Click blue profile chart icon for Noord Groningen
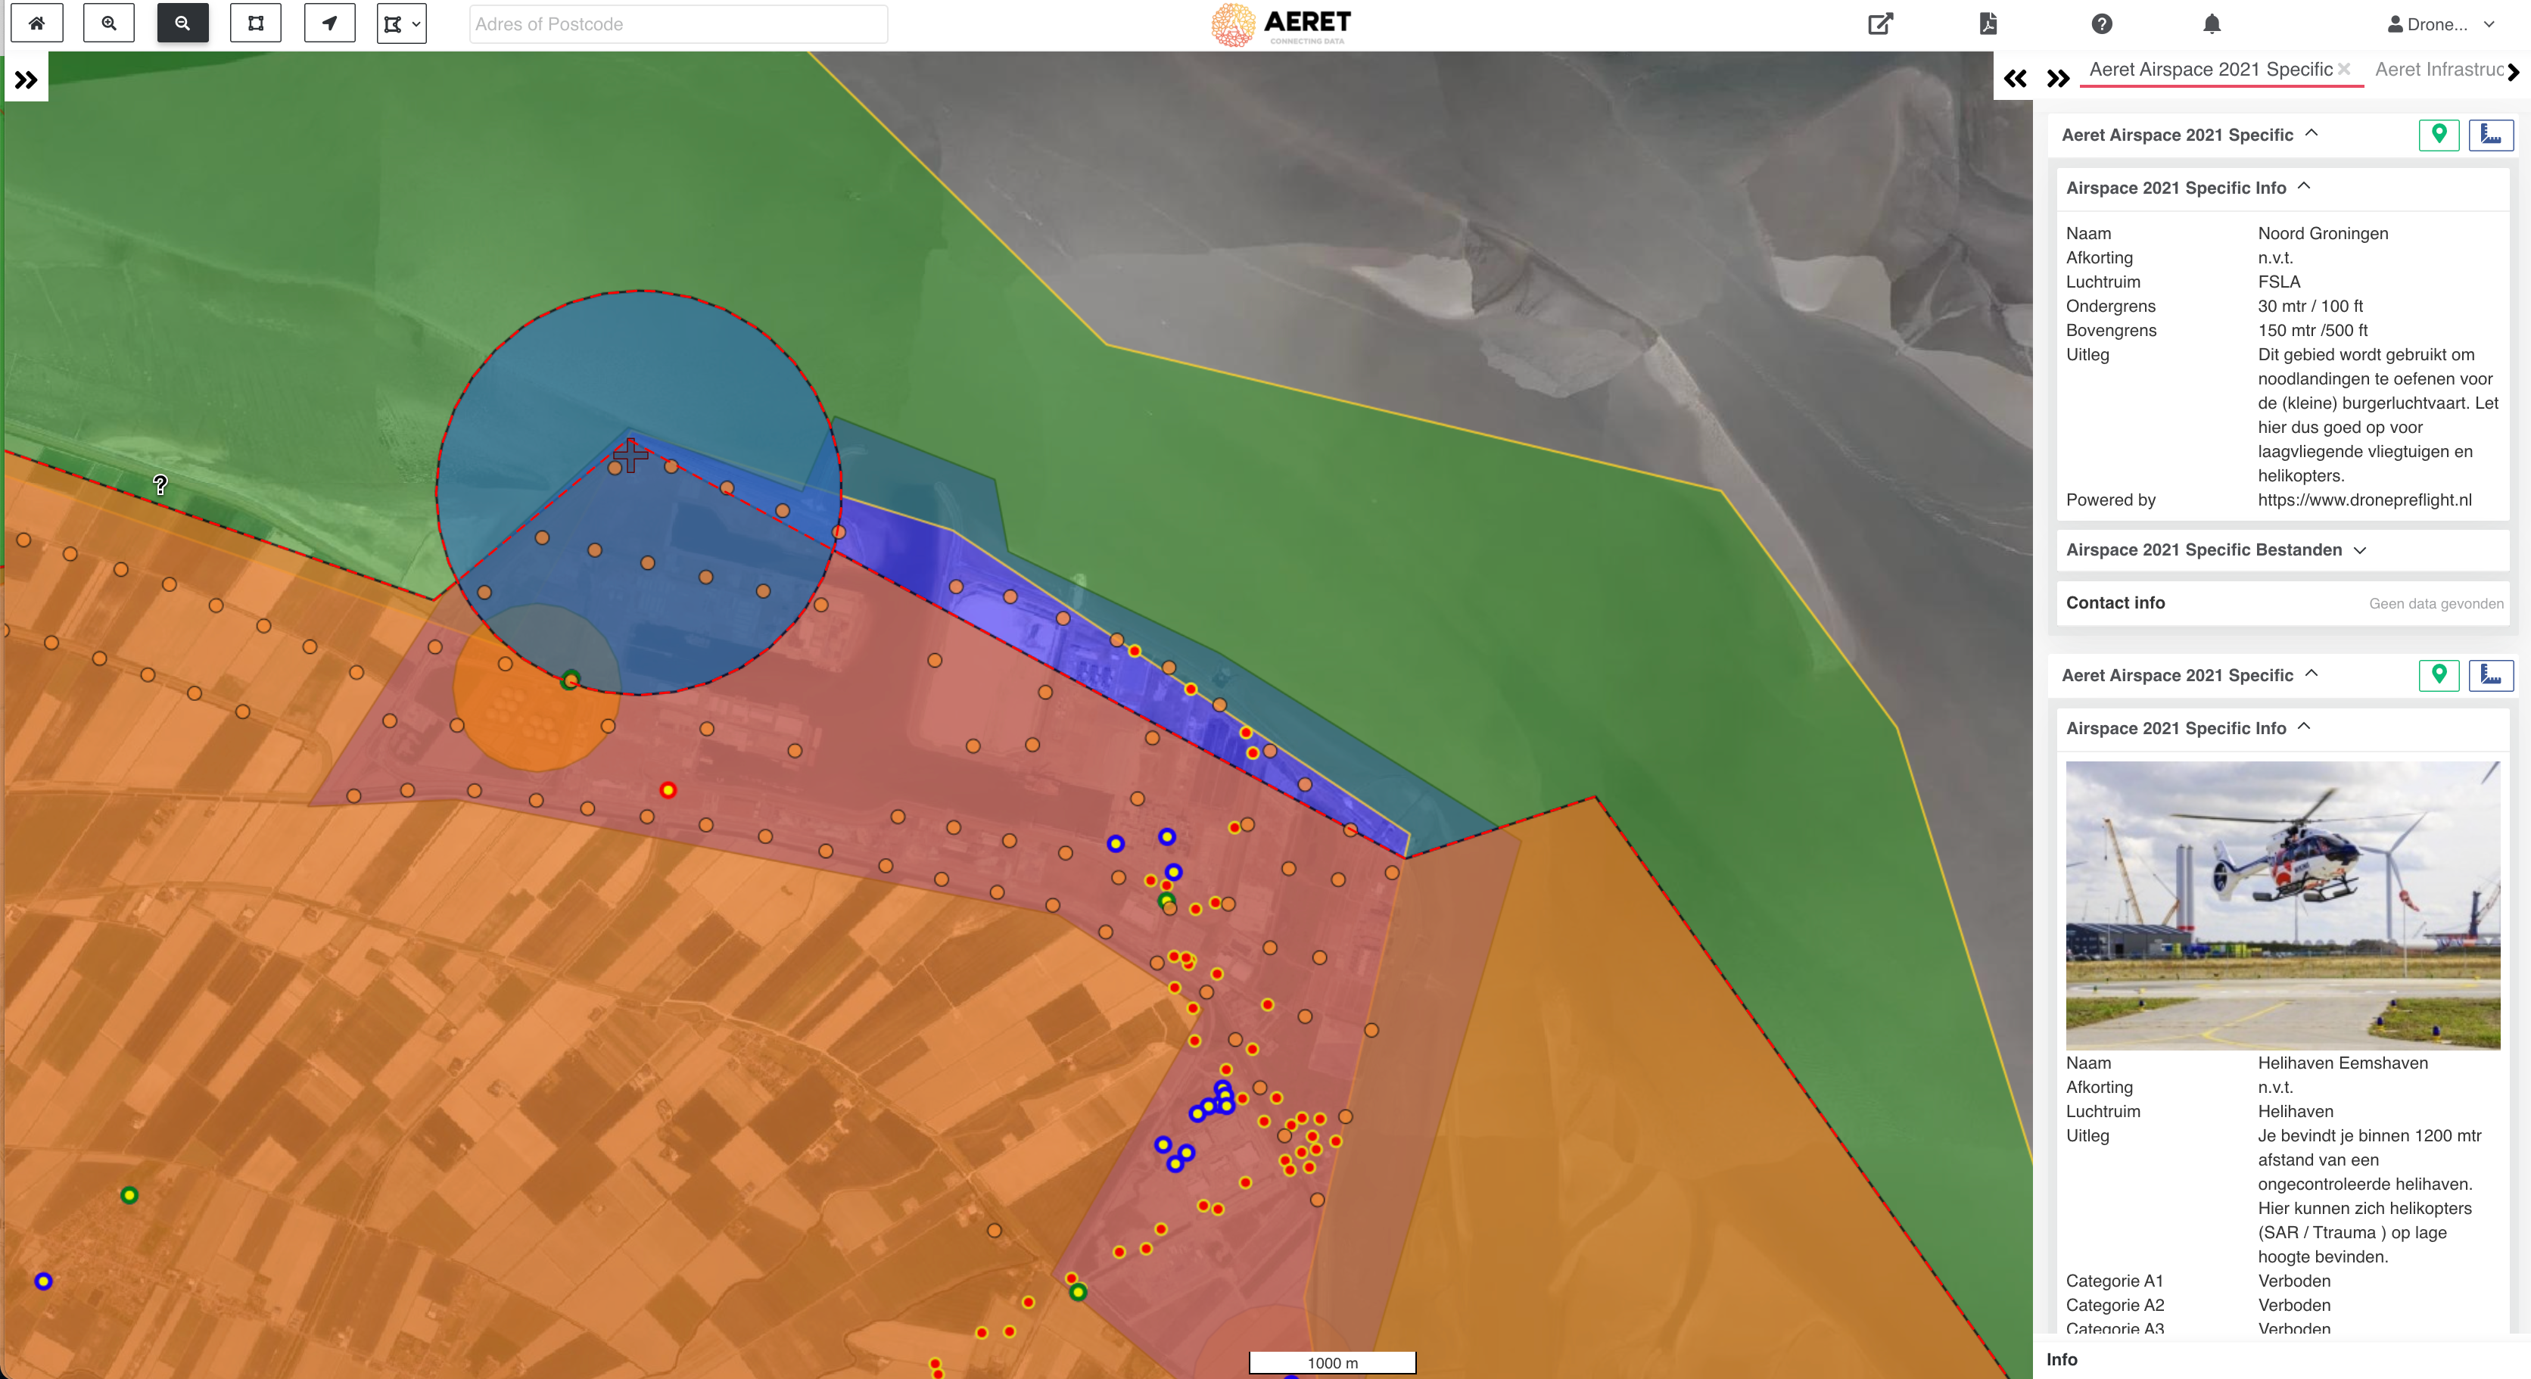Screen dimensions: 2531x1379 (2491, 135)
